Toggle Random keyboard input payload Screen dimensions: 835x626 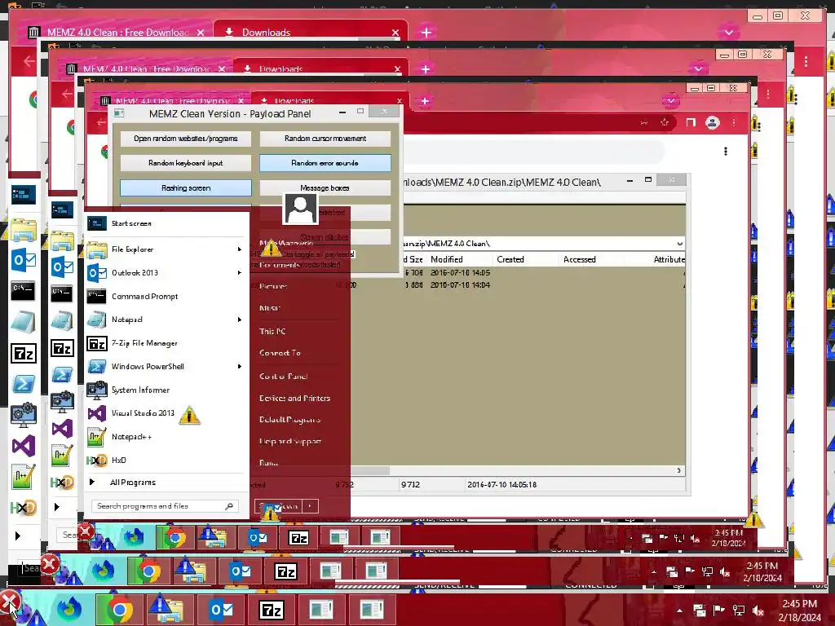click(x=185, y=163)
